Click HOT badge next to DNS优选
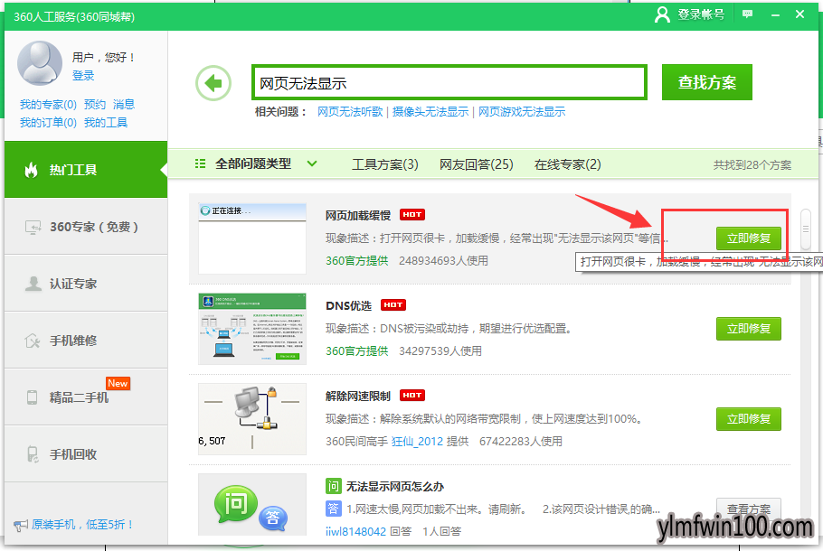 (393, 304)
